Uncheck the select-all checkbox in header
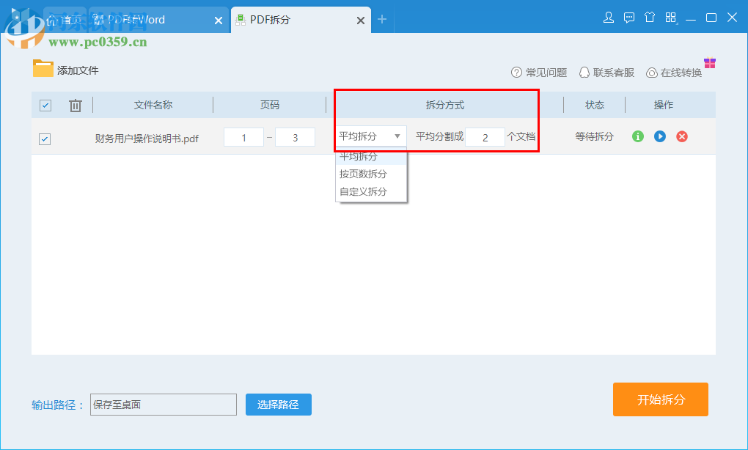This screenshot has width=748, height=450. tap(45, 105)
